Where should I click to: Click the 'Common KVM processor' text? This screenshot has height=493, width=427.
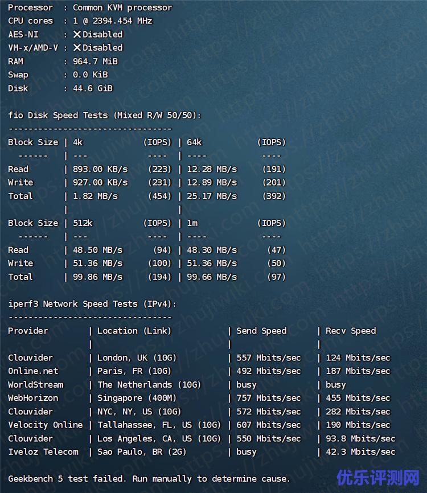[122, 7]
